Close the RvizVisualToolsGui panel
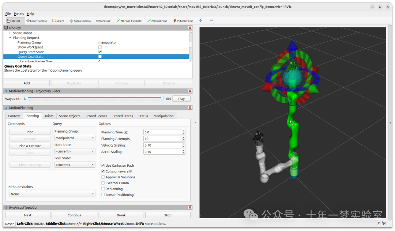Image resolution: width=395 pixels, height=231 pixels. (x=190, y=207)
